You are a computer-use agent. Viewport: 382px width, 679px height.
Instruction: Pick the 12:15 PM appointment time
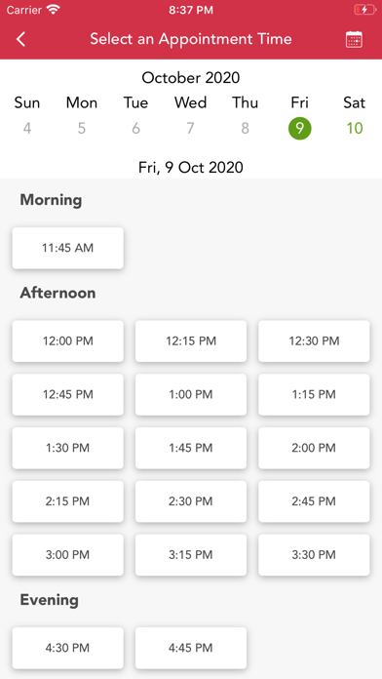tap(191, 341)
